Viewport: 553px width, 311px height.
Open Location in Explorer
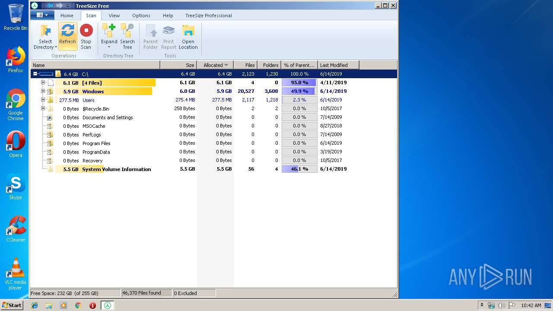tap(188, 36)
